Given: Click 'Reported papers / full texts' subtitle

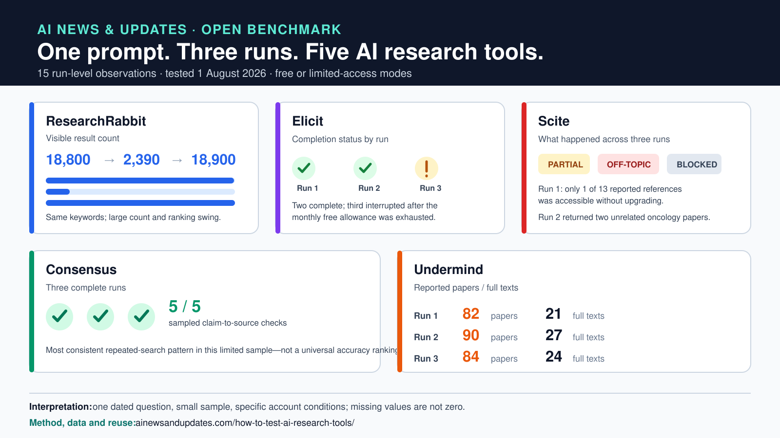Looking at the screenshot, I should (466, 288).
